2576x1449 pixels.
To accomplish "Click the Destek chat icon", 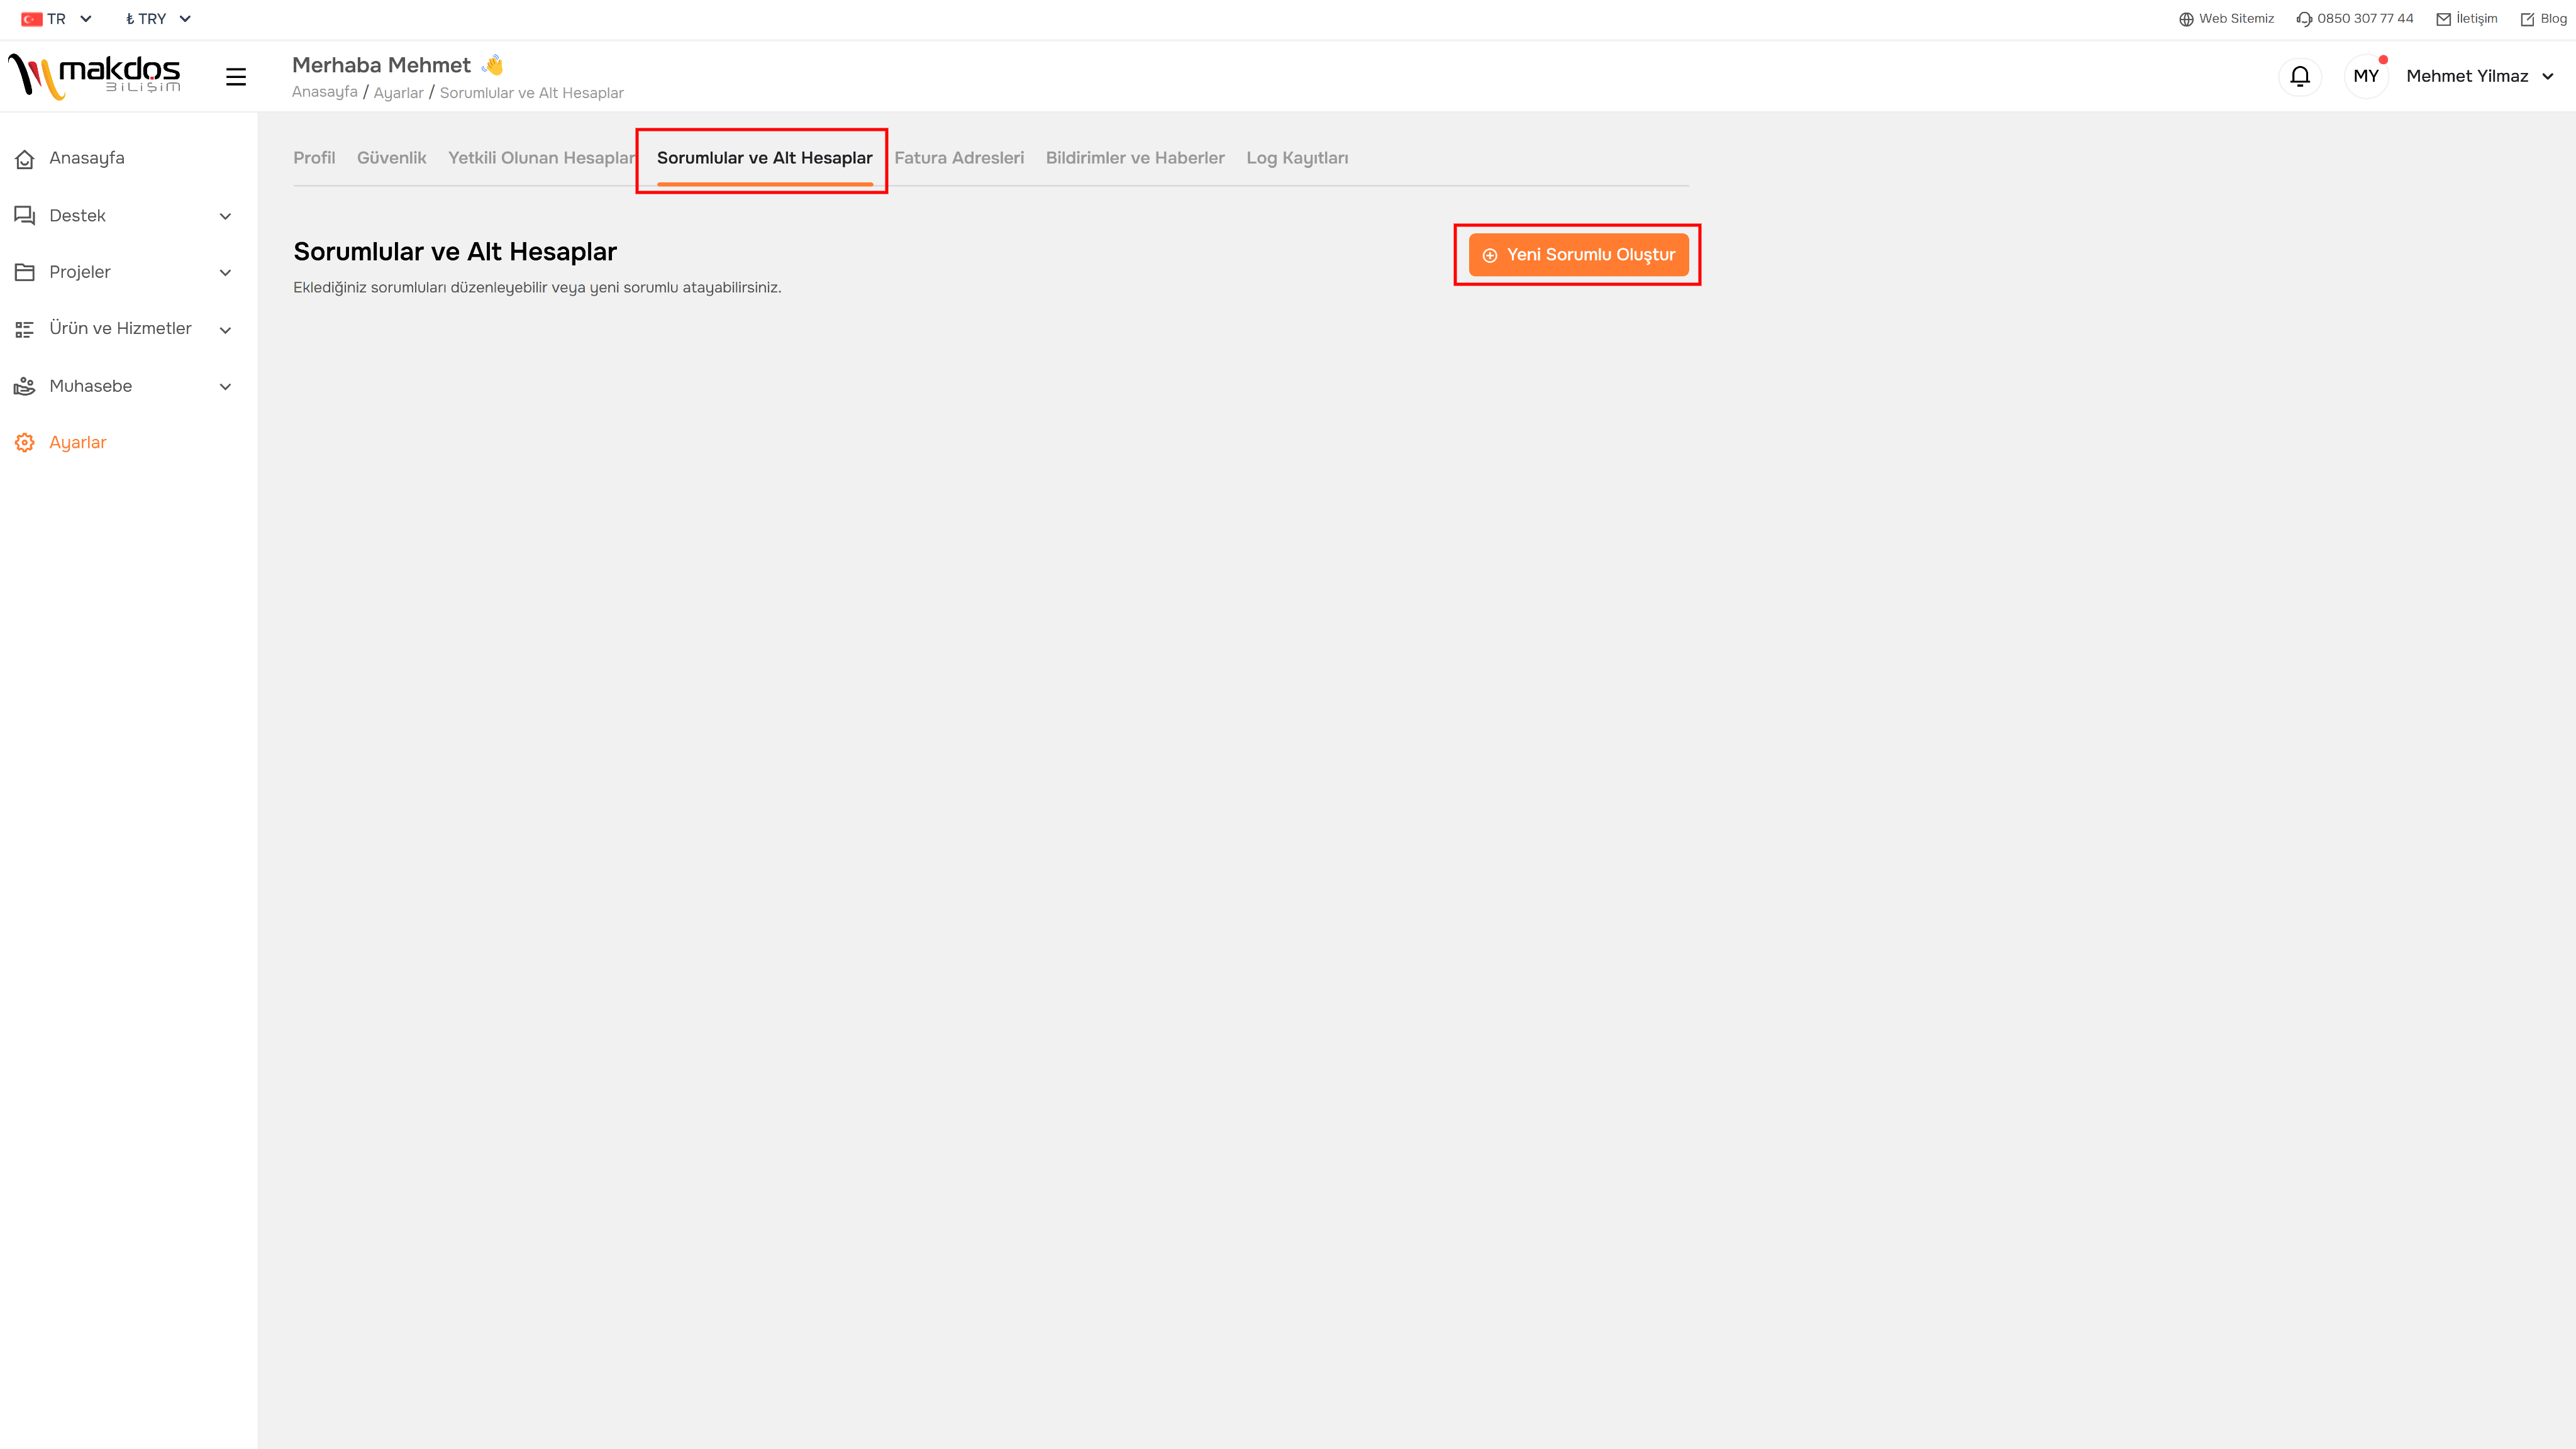I will (25, 216).
